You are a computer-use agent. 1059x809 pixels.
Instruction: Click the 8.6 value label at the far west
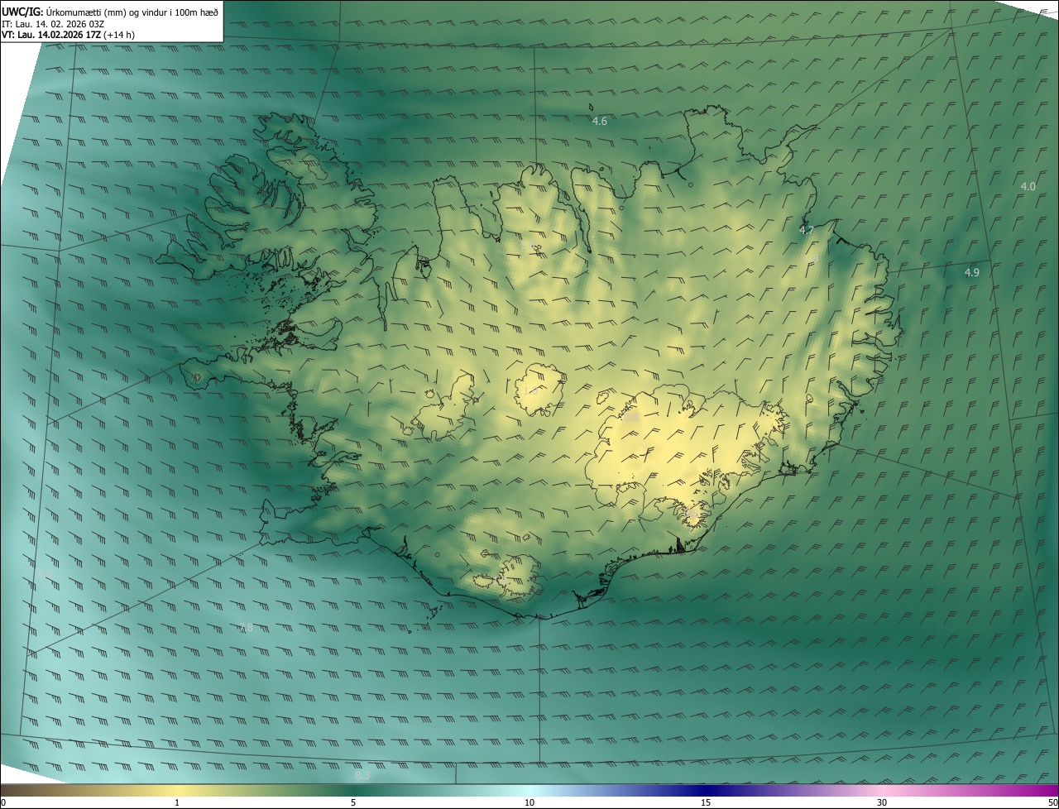click(x=46, y=573)
